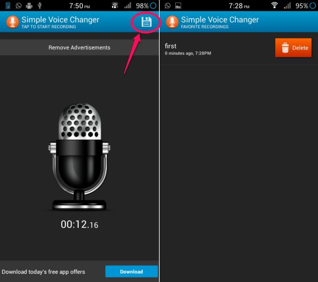Delete the recording named first

[x=293, y=47]
